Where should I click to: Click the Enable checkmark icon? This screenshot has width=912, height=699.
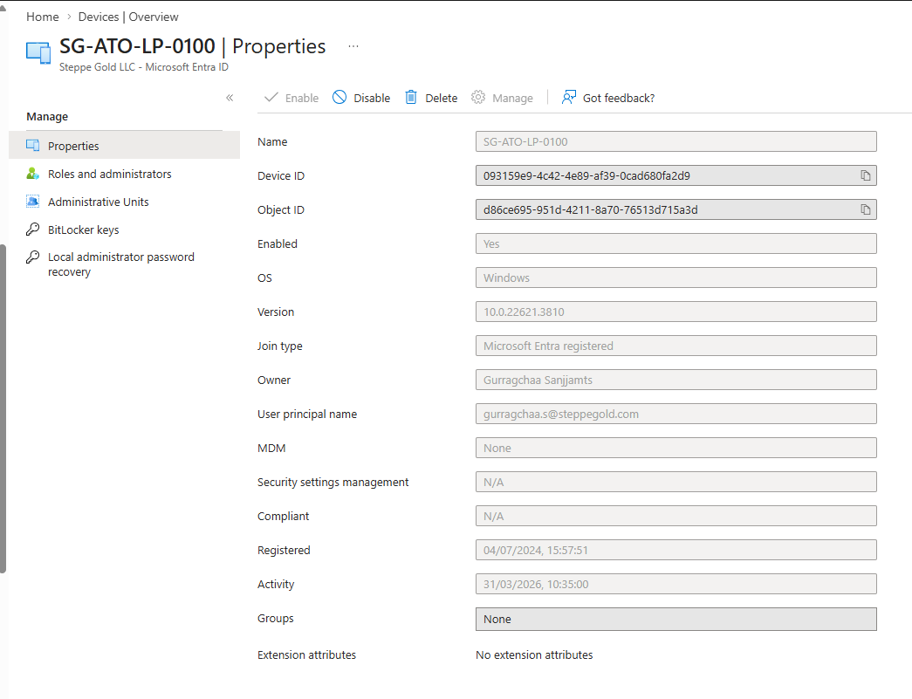click(271, 98)
